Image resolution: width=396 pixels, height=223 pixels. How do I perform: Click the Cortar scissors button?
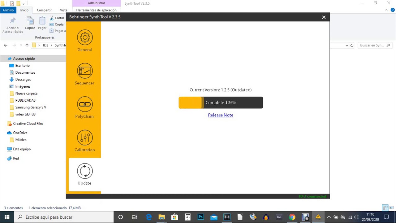coord(57,18)
